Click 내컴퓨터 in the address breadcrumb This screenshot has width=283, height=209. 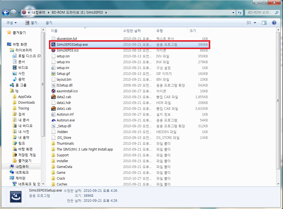click(x=39, y=12)
